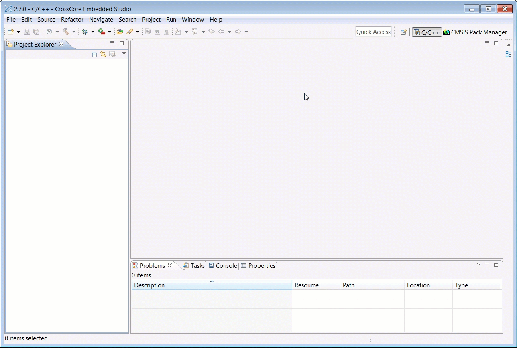Click the Quick Access search field

pyautogui.click(x=373, y=32)
